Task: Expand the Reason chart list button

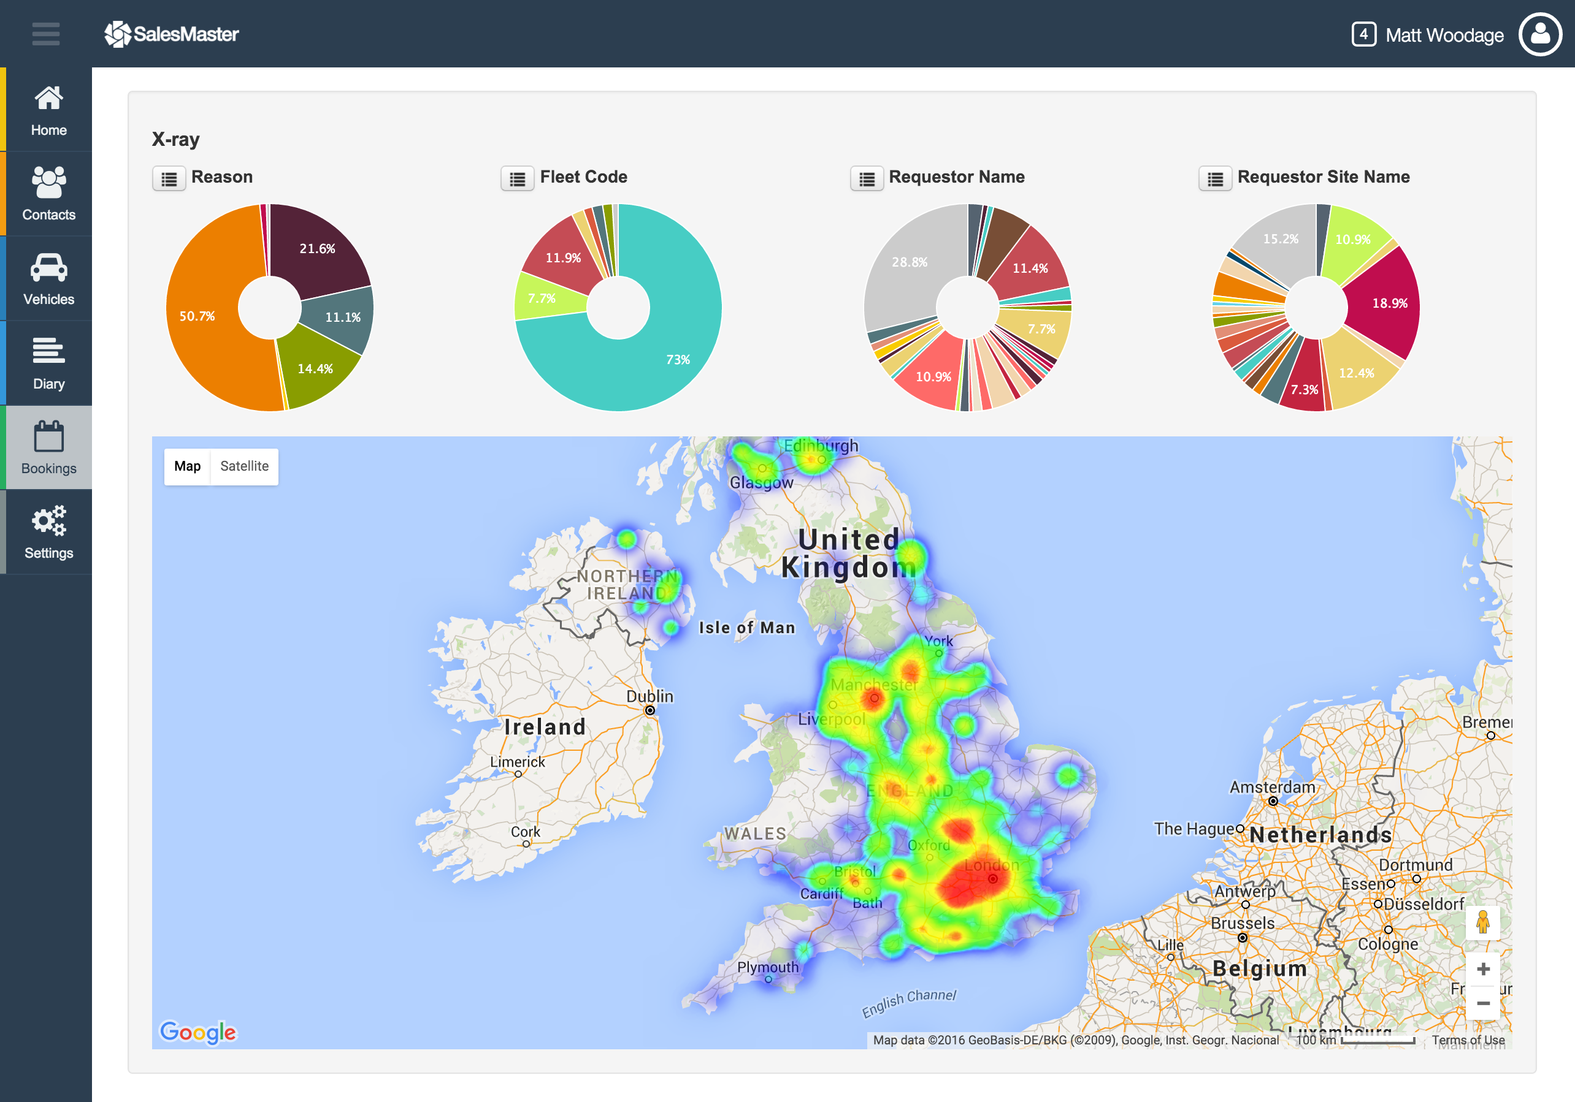Action: click(x=169, y=179)
